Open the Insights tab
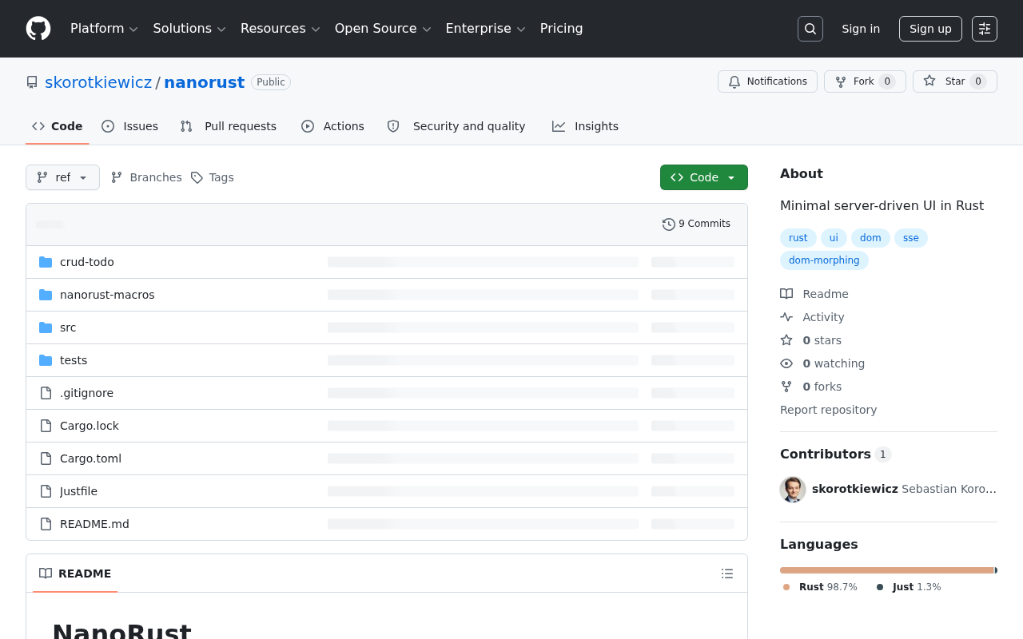Image resolution: width=1023 pixels, height=639 pixels. 585,126
